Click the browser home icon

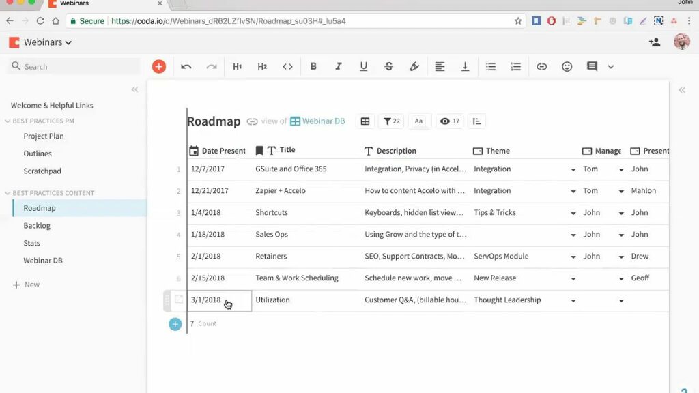click(56, 21)
